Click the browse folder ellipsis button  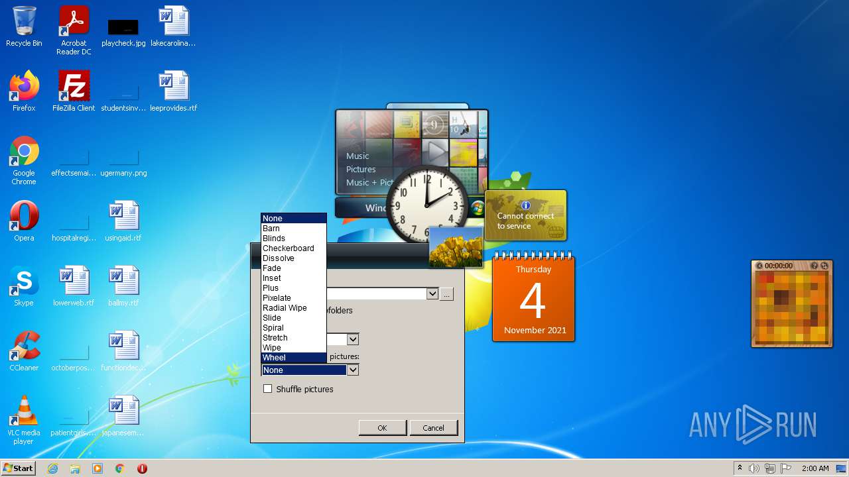[446, 293]
